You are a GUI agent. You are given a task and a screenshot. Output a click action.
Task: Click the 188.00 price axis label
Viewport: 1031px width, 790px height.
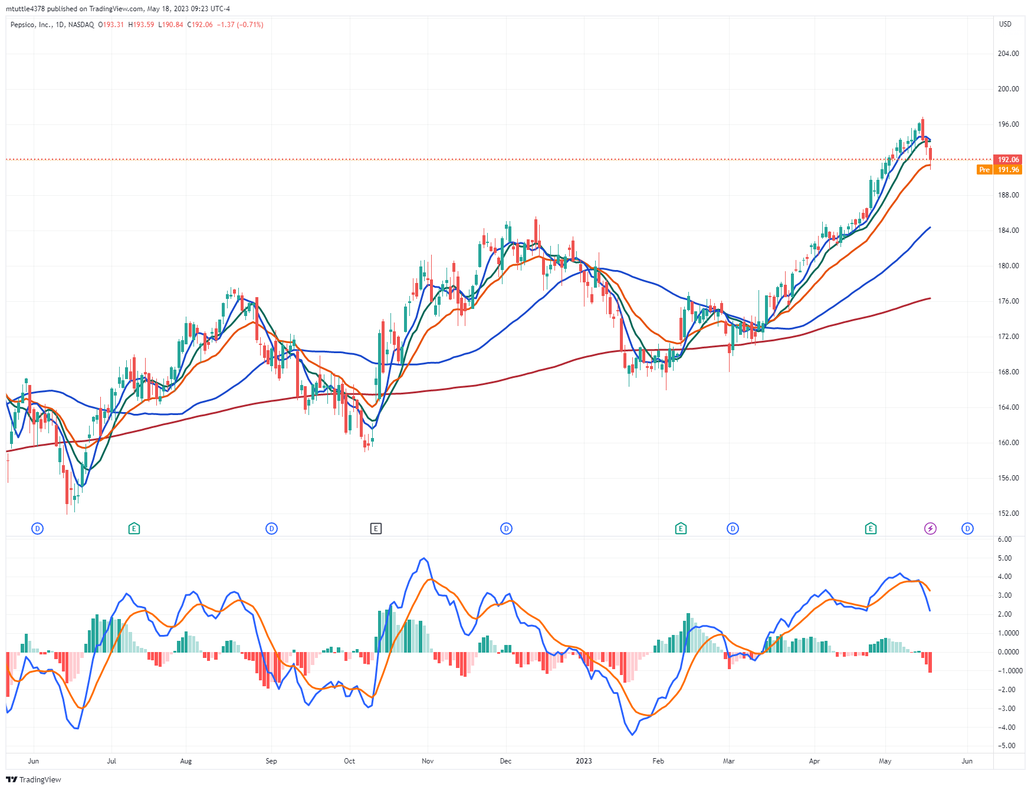[x=1008, y=195]
